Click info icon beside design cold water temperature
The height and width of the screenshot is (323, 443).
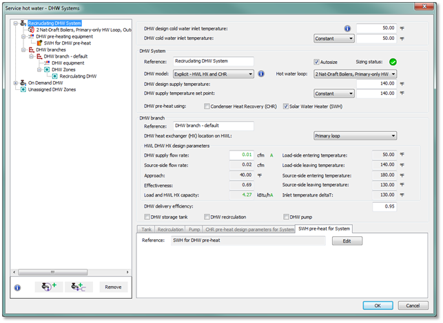pyautogui.click(x=347, y=29)
